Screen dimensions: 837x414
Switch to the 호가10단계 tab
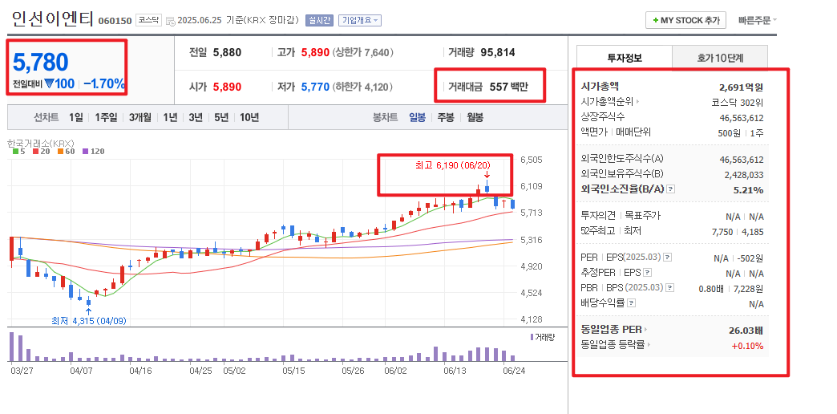point(720,57)
